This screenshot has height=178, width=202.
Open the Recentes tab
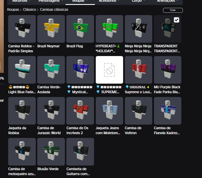[22, 1]
